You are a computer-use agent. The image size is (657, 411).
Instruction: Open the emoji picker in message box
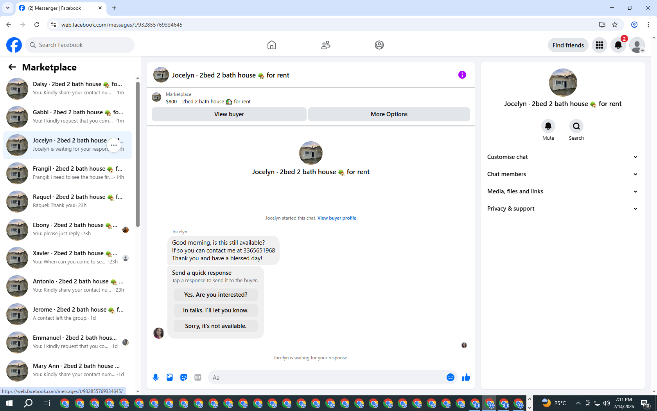(x=451, y=377)
